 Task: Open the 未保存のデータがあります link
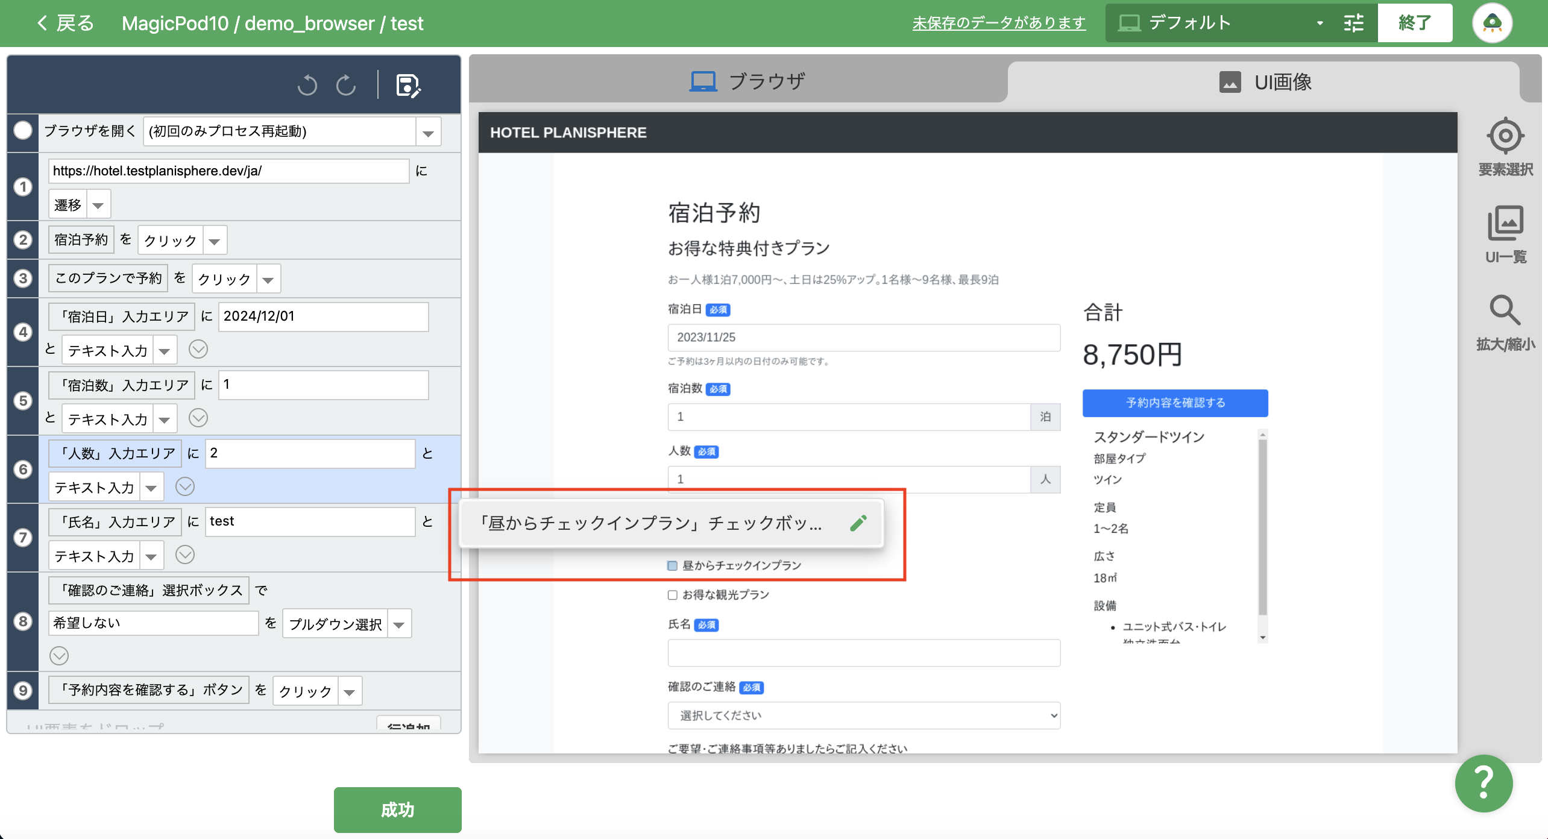tap(999, 23)
